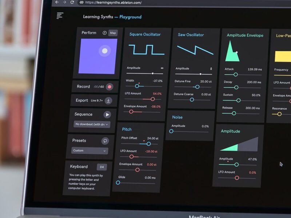Click the Decay value 200.00 ms

(x=254, y=82)
